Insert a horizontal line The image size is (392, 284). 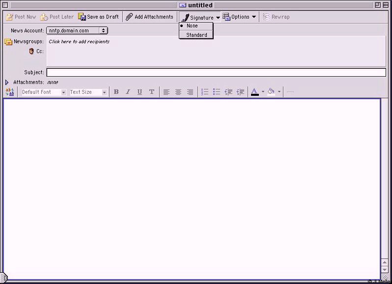point(290,92)
